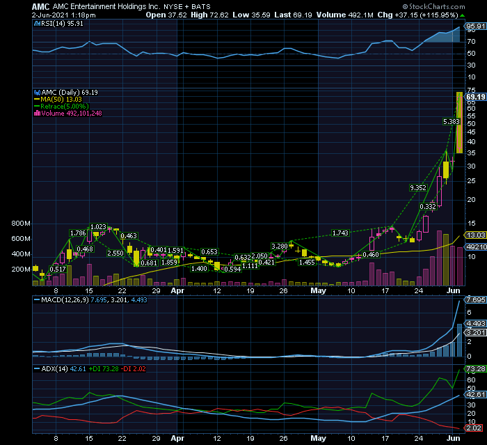Click the Open 37.52 value

coord(166,15)
